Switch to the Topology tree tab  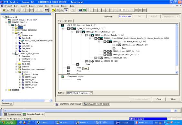[65, 21]
